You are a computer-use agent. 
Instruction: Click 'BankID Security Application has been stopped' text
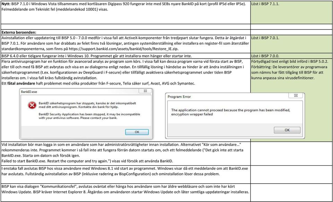89,116
